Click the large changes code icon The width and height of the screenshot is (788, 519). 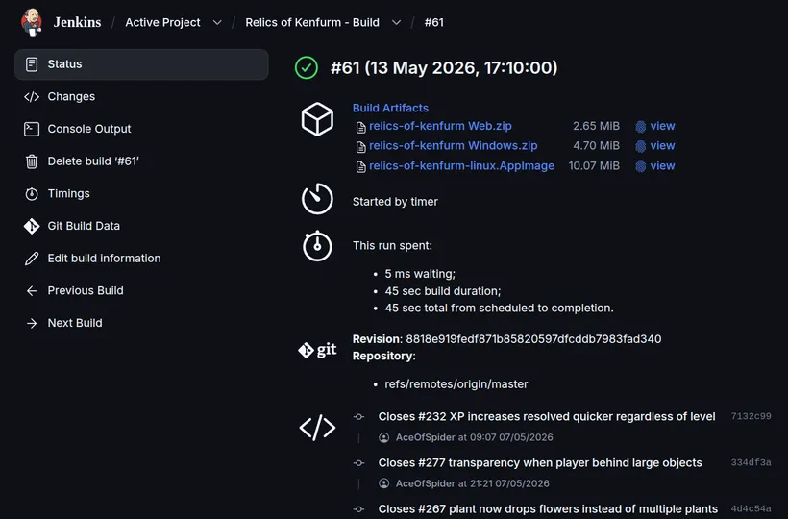[317, 428]
